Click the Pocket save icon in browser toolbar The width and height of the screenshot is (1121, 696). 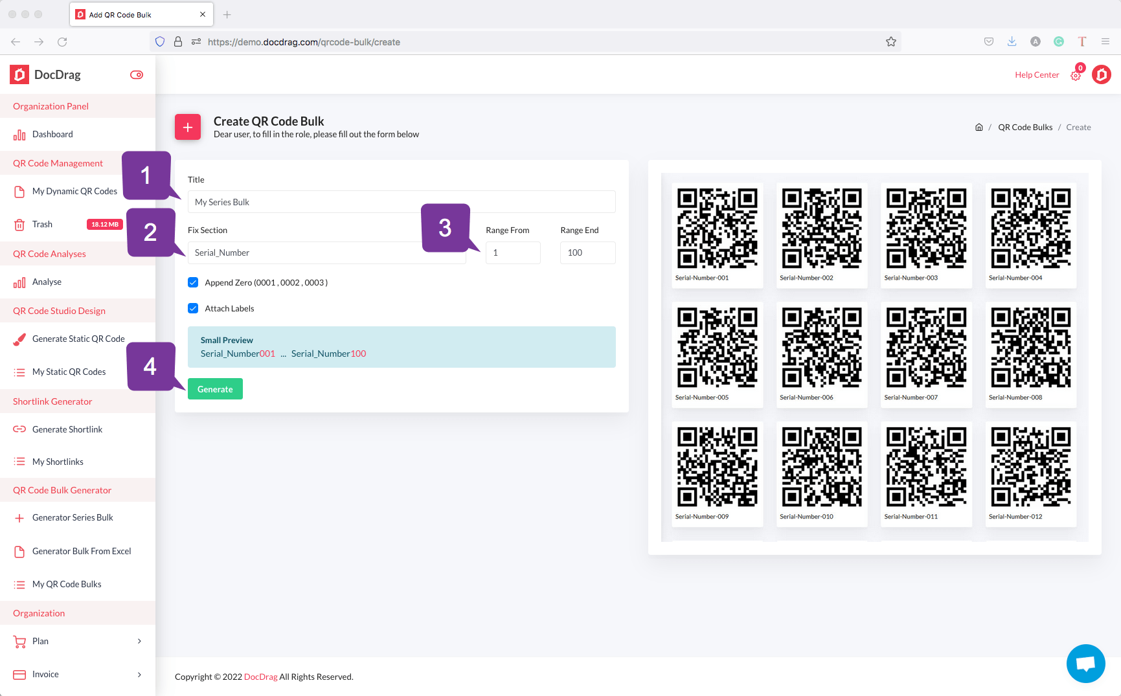(989, 41)
